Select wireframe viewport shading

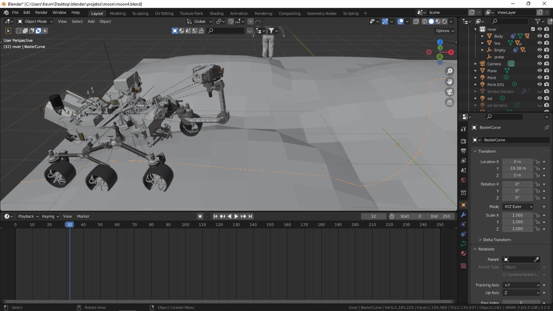click(x=425, y=22)
